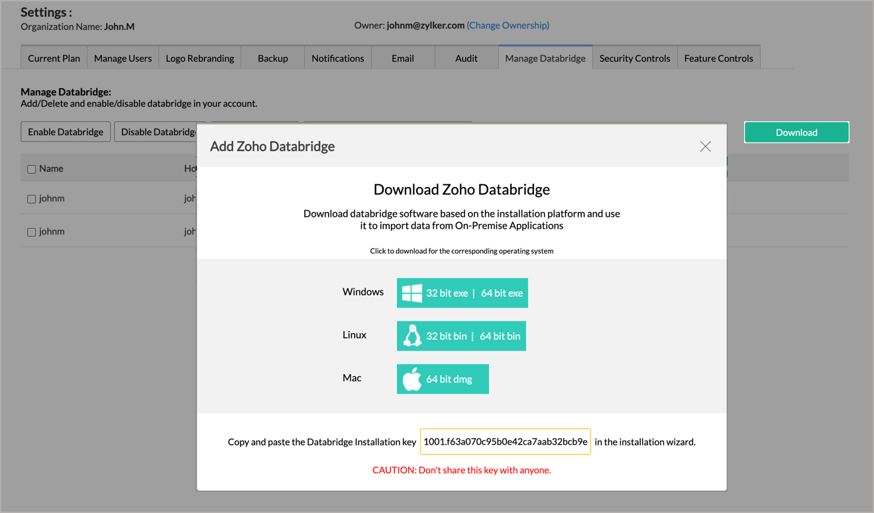Viewport: 874px width, 513px height.
Task: Click the 'Download Zoho Databridge' heading
Action: point(462,189)
